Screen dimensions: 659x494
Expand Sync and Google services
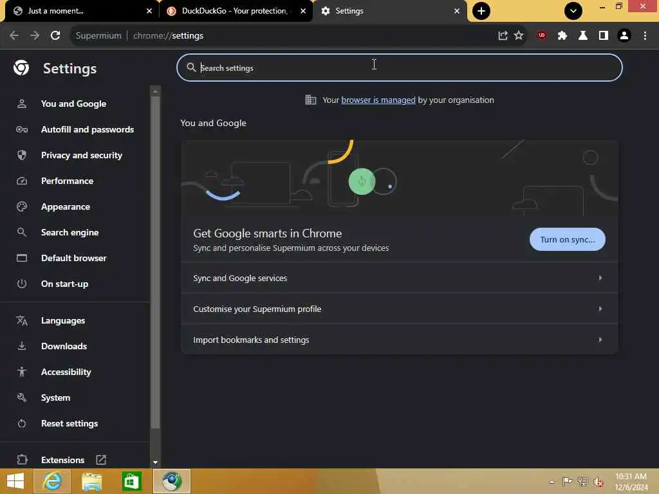[399, 278]
